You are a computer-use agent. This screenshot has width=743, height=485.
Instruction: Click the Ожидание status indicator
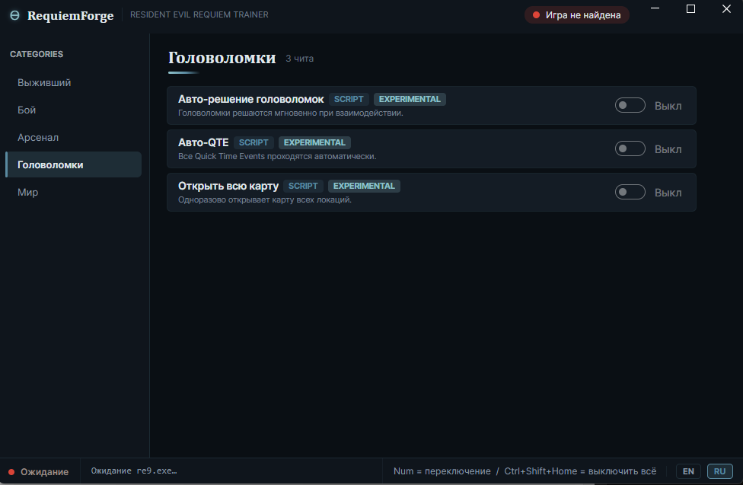[39, 472]
